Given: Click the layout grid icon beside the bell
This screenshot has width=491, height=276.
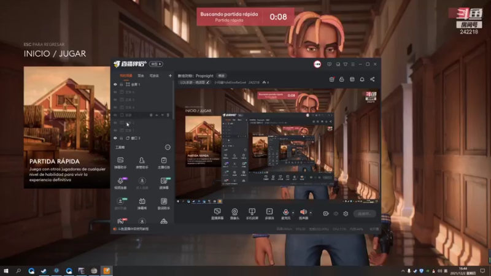Looking at the screenshot, I should click(352, 79).
